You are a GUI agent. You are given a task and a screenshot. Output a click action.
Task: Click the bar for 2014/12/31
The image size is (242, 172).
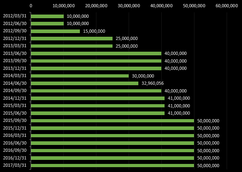coord(98,98)
